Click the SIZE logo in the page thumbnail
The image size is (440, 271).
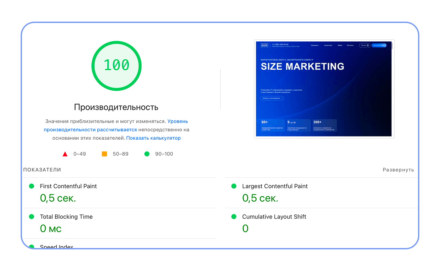pyautogui.click(x=264, y=45)
